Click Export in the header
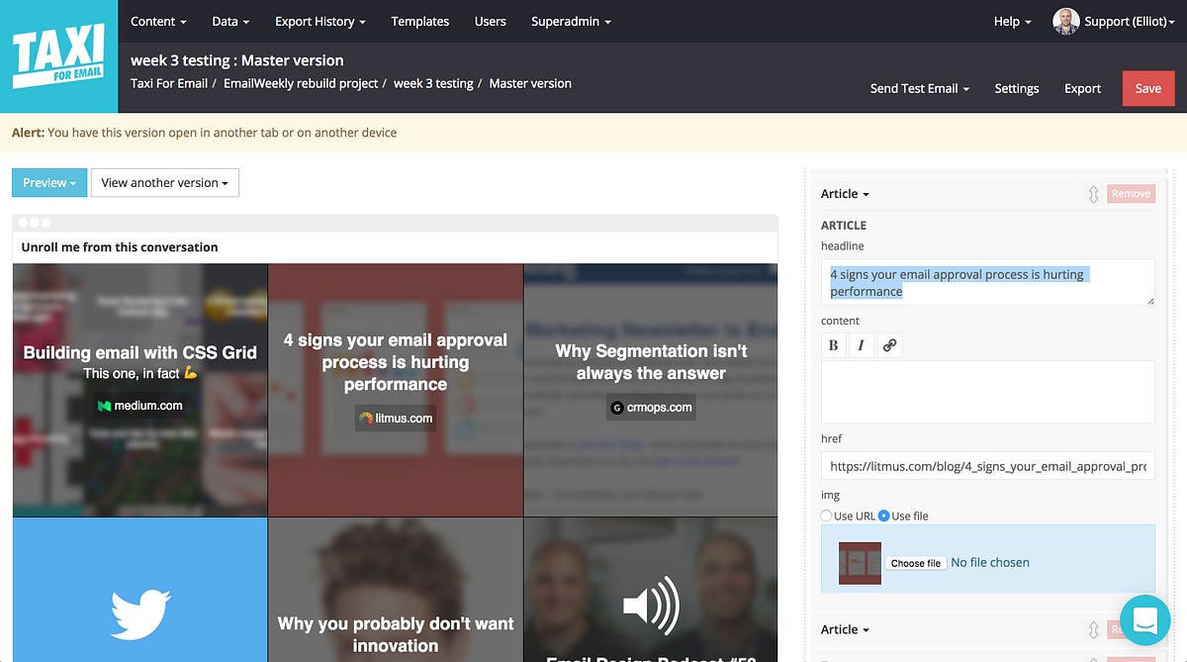The height and width of the screenshot is (662, 1187). [1082, 88]
